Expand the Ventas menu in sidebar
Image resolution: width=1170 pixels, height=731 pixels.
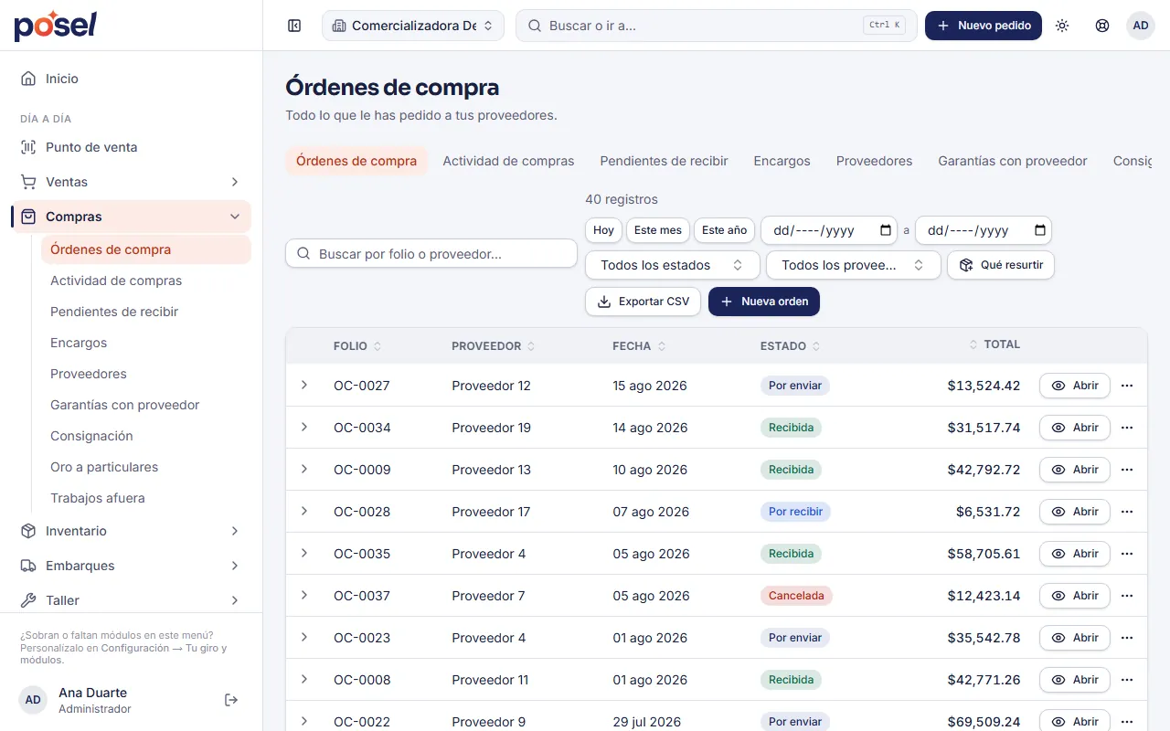click(x=131, y=182)
